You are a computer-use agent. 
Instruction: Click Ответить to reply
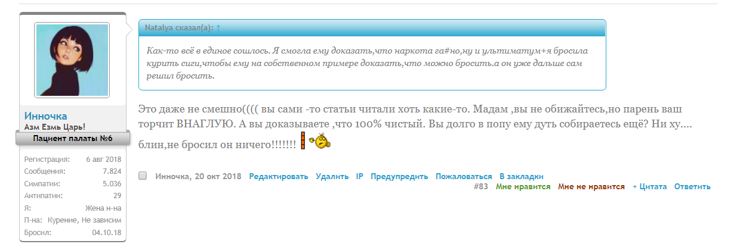[x=692, y=187]
